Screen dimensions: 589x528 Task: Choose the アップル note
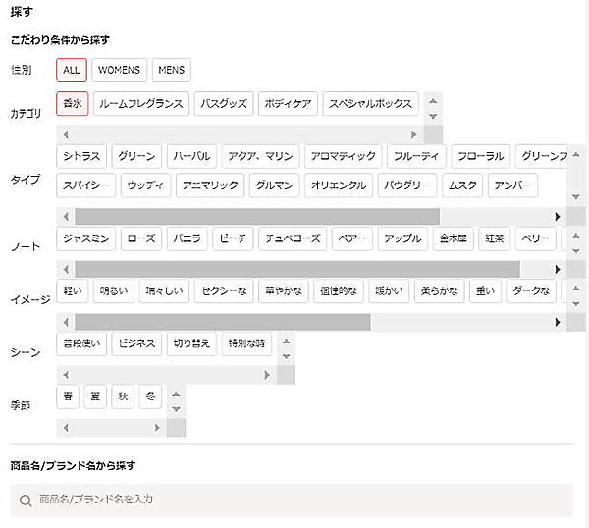click(402, 238)
